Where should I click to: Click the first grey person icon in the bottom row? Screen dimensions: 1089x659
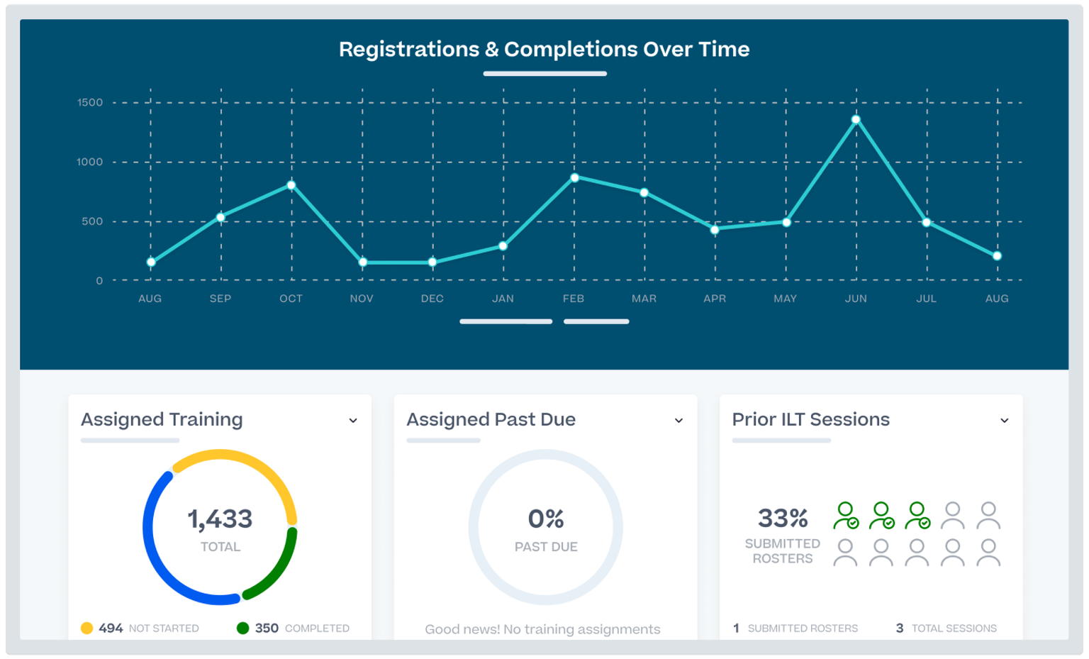coord(845,553)
